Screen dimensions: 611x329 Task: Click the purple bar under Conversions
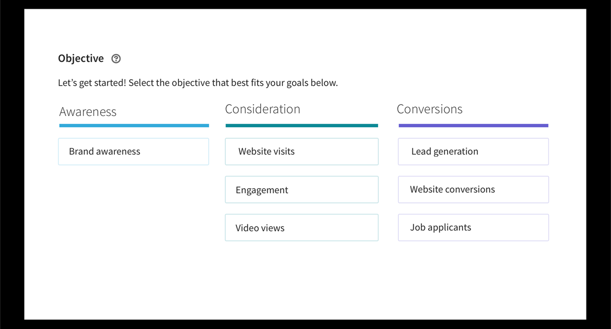(473, 125)
